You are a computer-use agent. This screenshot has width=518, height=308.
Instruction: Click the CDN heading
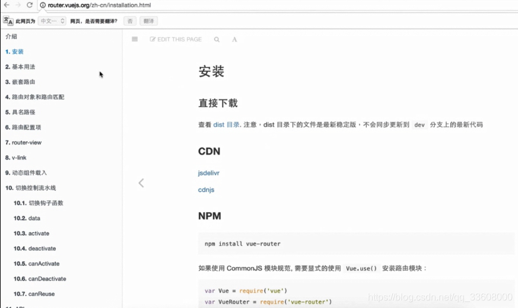pyautogui.click(x=209, y=152)
